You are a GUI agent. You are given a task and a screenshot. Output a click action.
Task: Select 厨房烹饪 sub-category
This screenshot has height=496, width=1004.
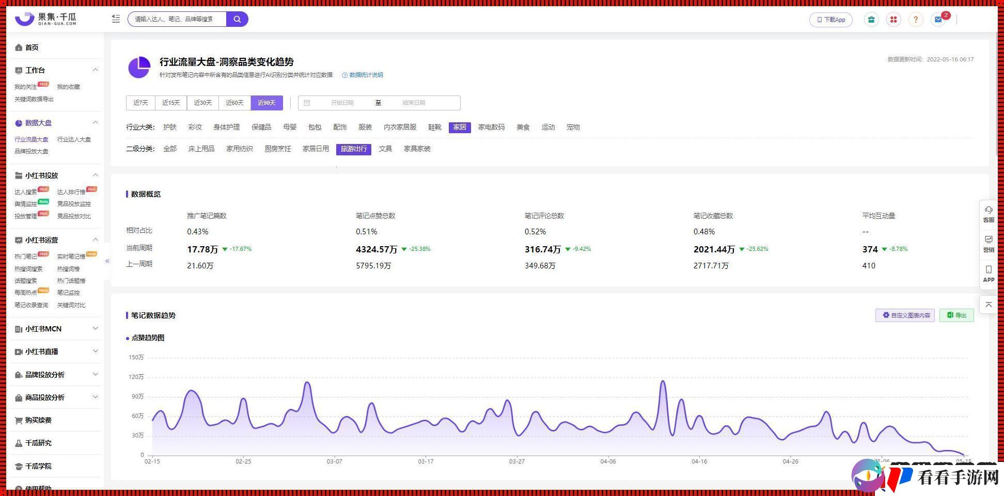point(277,149)
